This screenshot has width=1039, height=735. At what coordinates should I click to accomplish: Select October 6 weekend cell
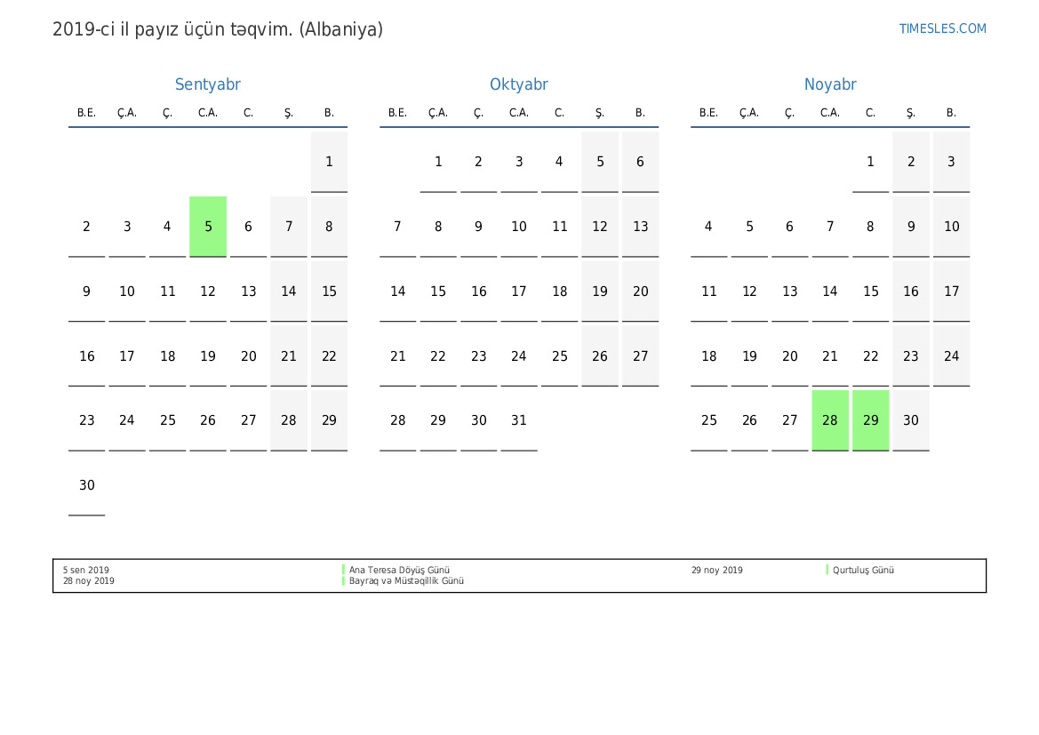(640, 162)
